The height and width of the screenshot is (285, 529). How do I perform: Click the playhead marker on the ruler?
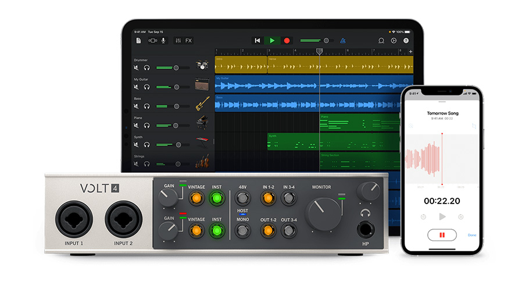(320, 51)
